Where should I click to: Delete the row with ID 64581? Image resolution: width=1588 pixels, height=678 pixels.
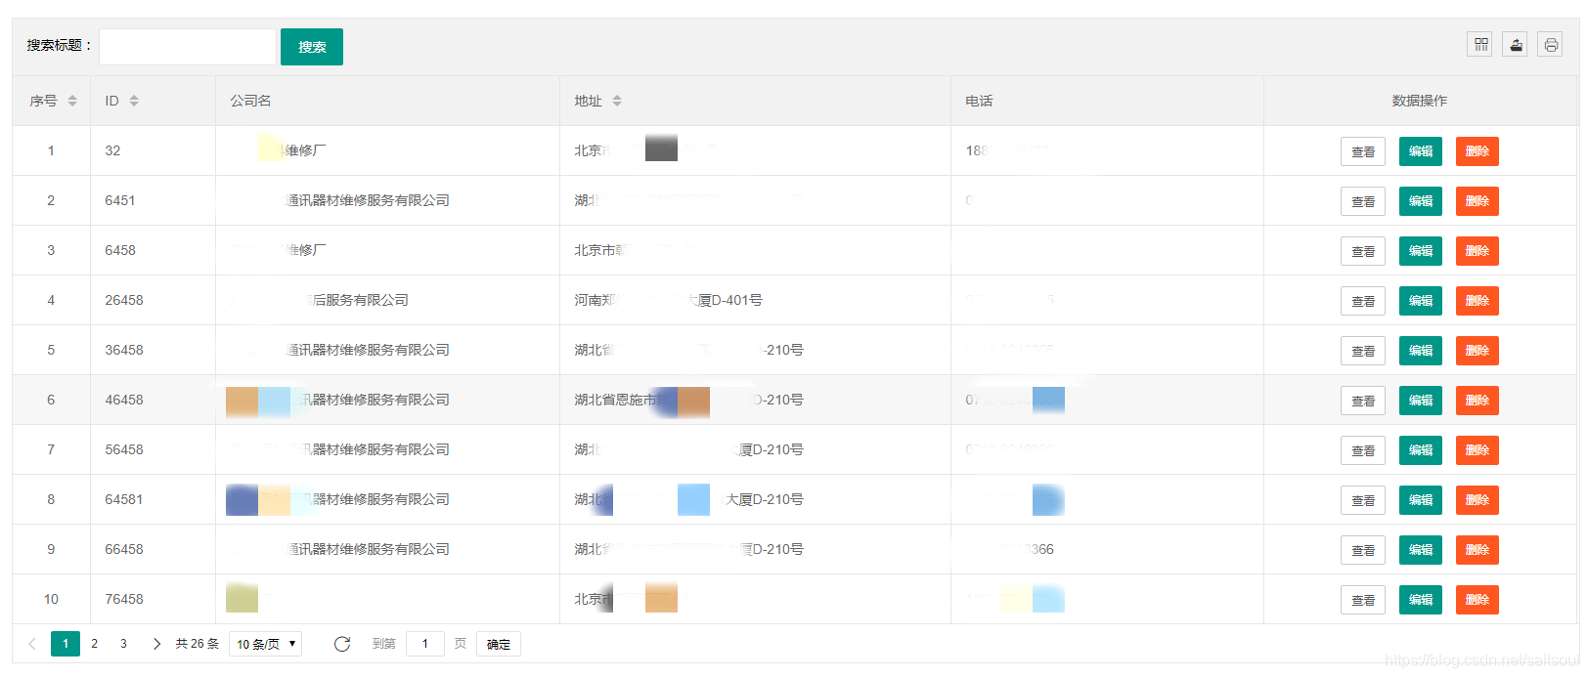tap(1478, 500)
